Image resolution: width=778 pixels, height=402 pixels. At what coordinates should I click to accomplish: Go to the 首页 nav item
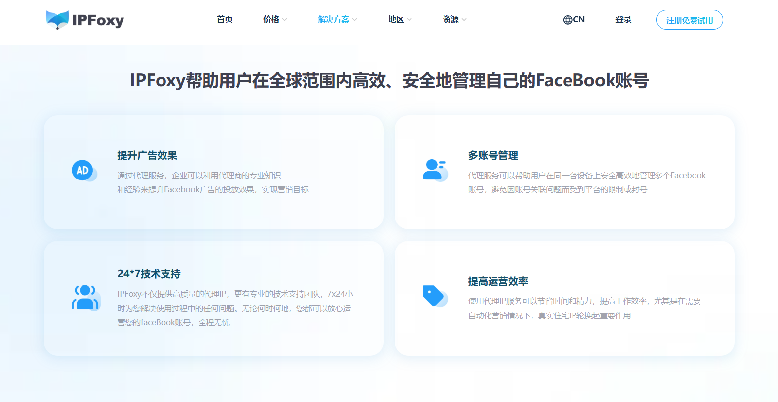[x=225, y=20]
